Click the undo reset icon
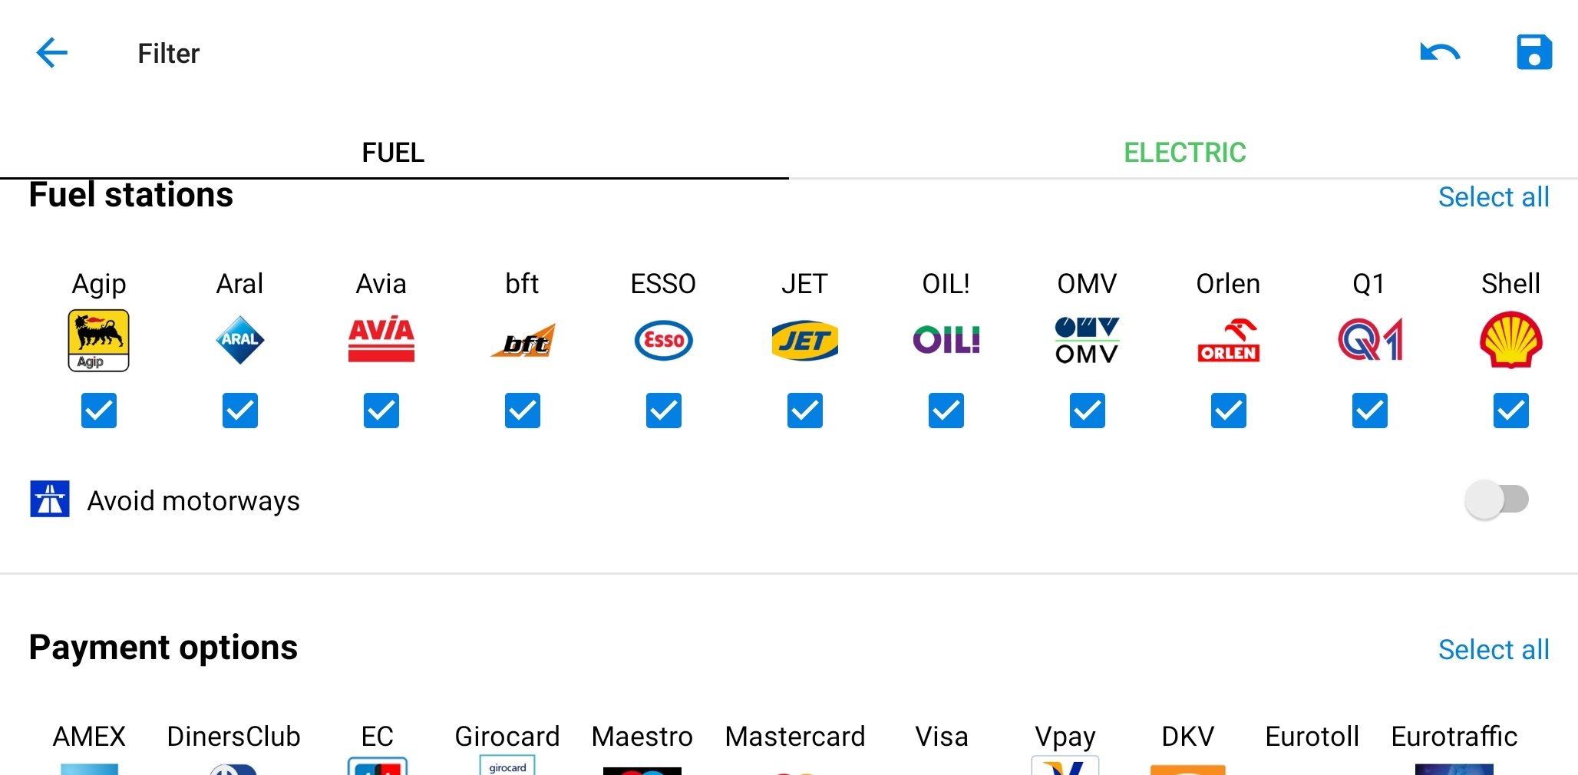The height and width of the screenshot is (775, 1578). pos(1440,53)
